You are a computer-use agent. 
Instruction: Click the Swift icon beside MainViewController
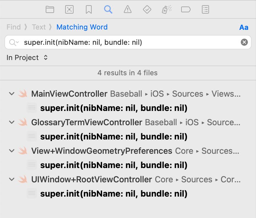point(23,94)
